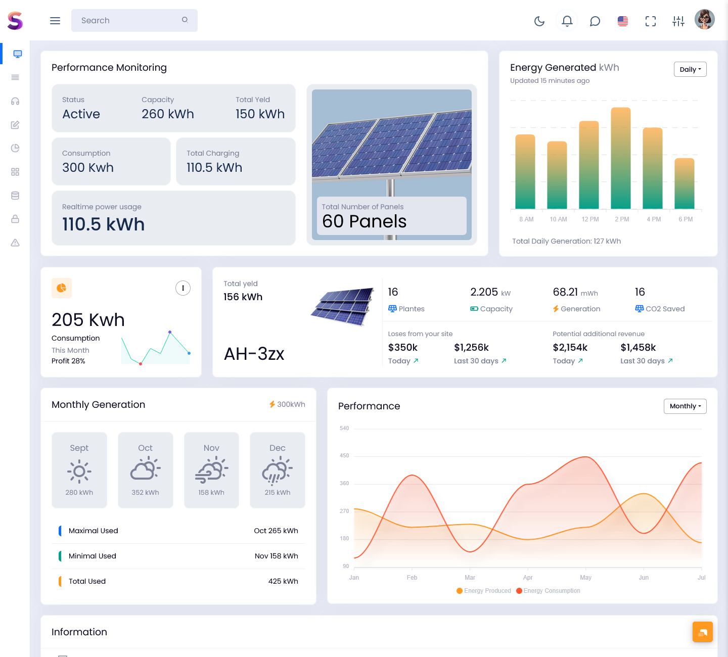Open the settings sliders icon

678,21
